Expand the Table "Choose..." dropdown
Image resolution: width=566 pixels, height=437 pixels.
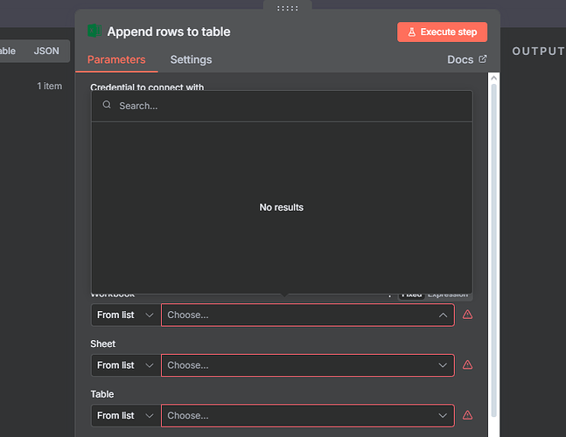[307, 415]
